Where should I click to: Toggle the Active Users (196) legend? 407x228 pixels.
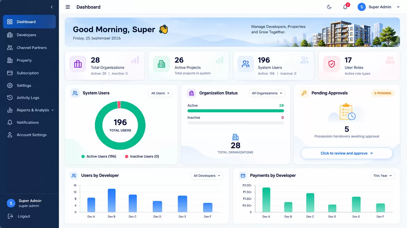click(x=99, y=157)
